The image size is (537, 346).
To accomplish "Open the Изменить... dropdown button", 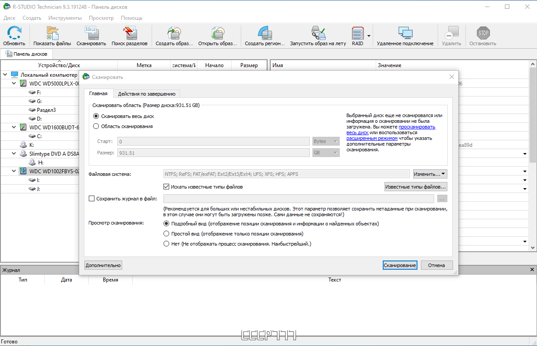I will click(430, 174).
